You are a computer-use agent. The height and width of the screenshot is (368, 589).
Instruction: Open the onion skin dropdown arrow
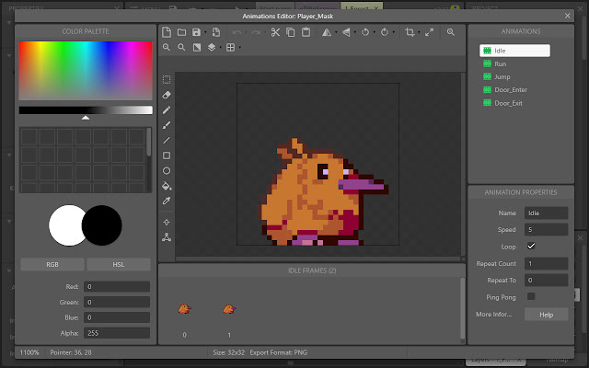[x=221, y=48]
